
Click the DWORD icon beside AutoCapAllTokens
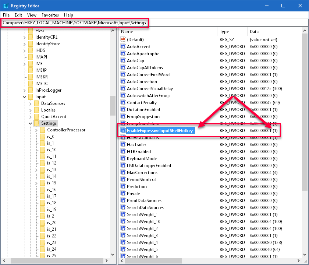click(x=123, y=67)
